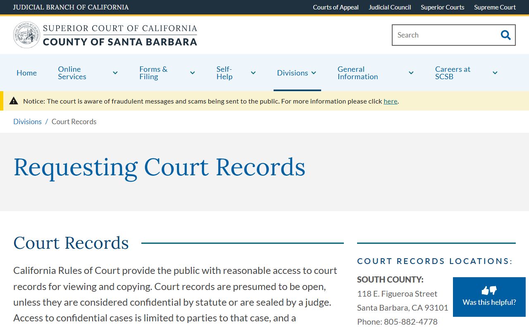Viewport: 529px width, 330px height.
Task: Open the Forms & Filing menu
Action: [153, 73]
